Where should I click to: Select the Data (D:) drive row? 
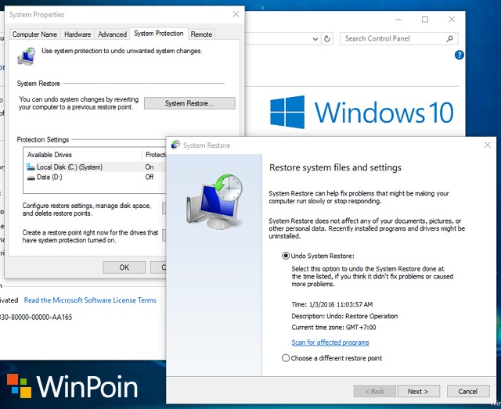pos(95,178)
